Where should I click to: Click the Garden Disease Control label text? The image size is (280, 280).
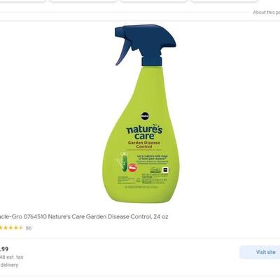[144, 145]
